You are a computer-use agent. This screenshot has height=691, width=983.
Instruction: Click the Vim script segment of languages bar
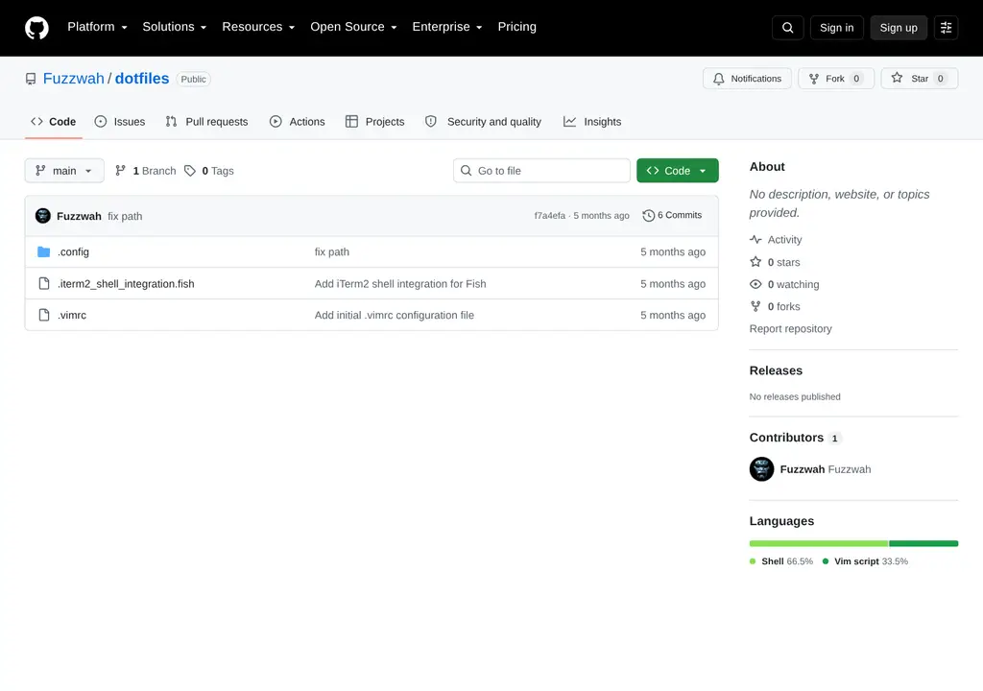[923, 543]
